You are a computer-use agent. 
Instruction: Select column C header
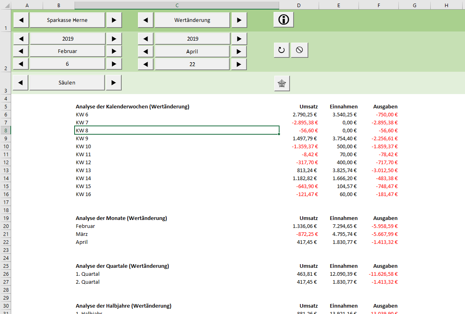point(177,5)
